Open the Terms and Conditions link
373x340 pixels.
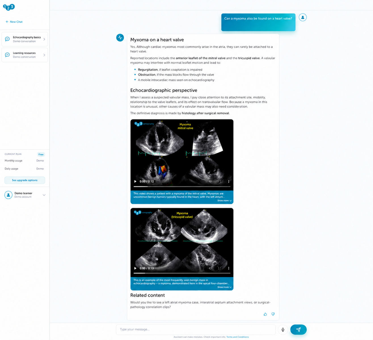click(x=237, y=337)
